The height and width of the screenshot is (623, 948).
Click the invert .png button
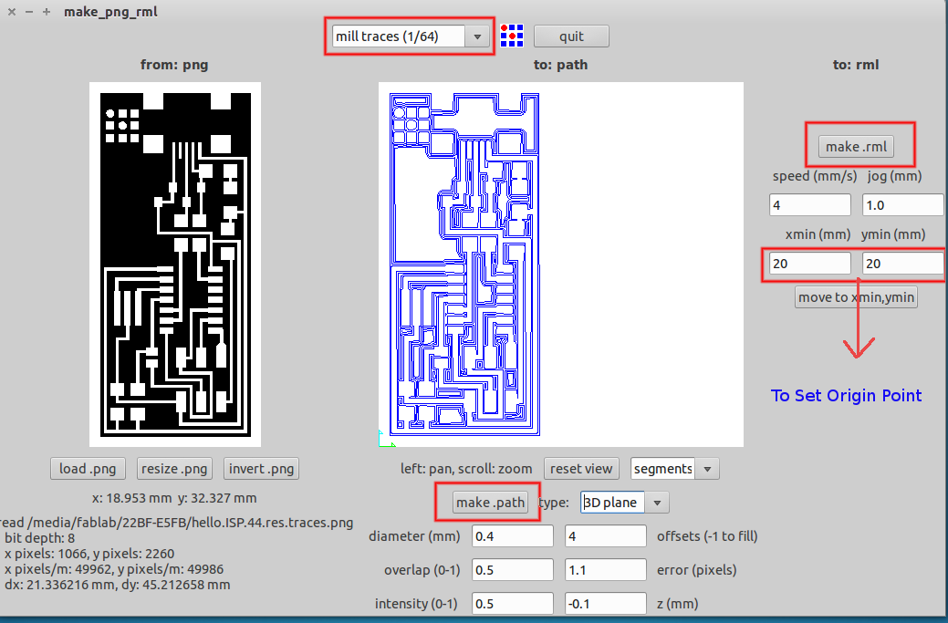click(x=261, y=469)
